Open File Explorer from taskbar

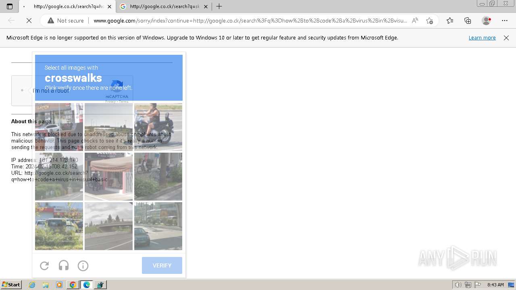[x=46, y=285]
